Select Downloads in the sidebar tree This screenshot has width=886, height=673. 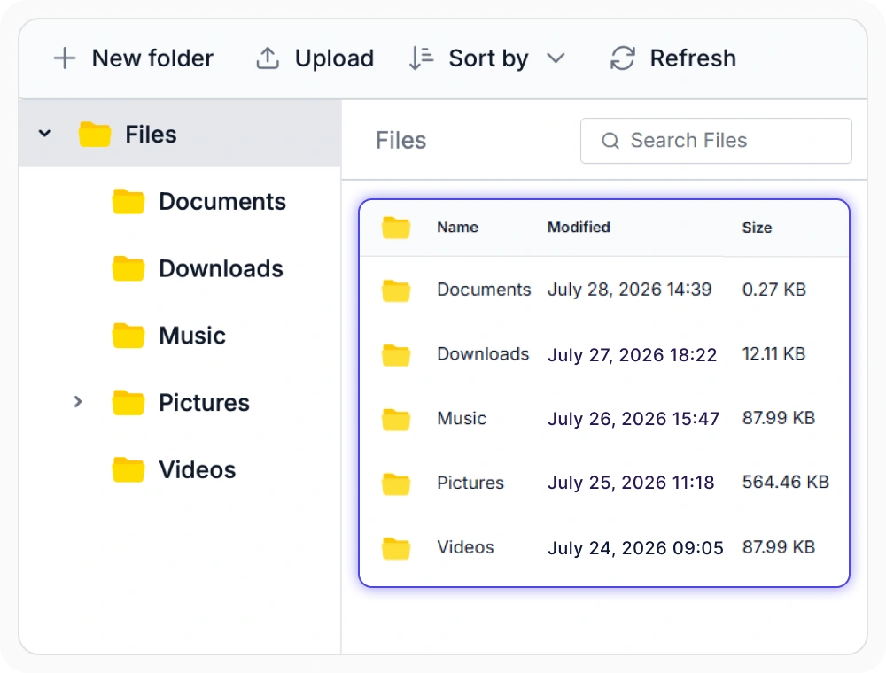(x=221, y=268)
